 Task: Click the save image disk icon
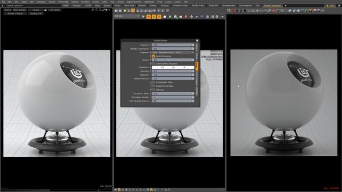pos(175,17)
